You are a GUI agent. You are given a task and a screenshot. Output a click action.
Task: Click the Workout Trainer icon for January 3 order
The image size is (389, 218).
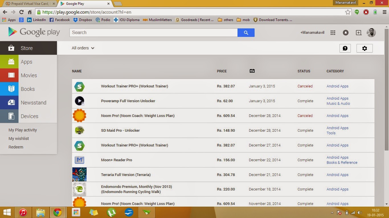[79, 86]
